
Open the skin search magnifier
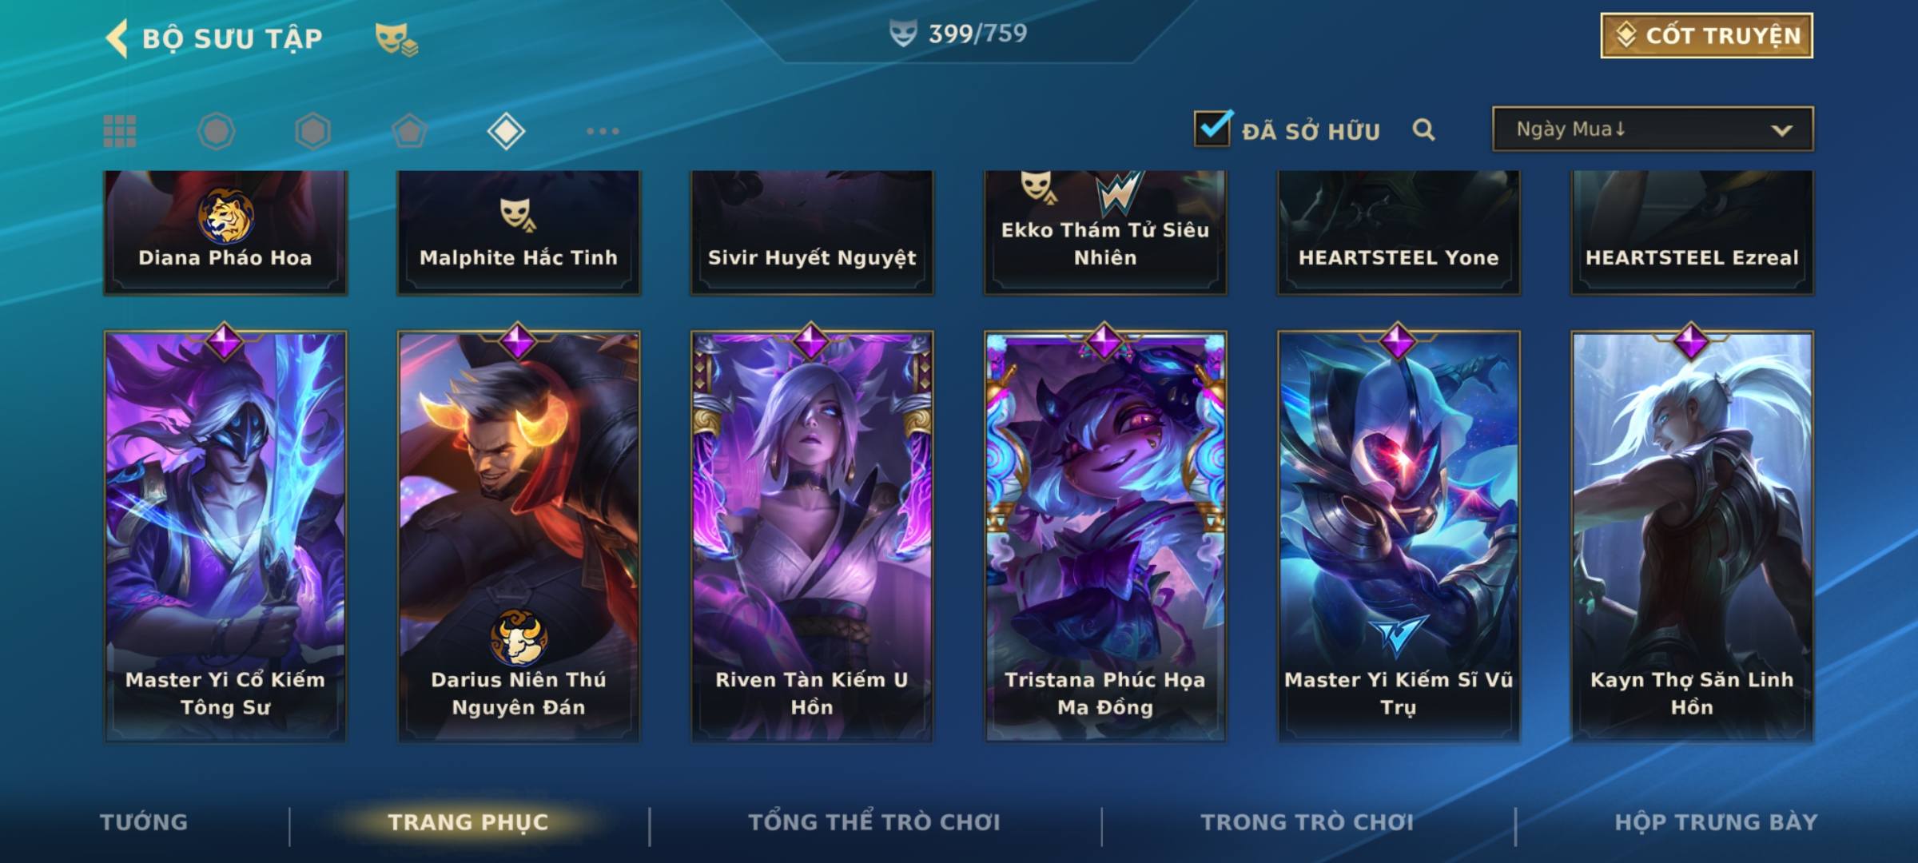(x=1423, y=129)
